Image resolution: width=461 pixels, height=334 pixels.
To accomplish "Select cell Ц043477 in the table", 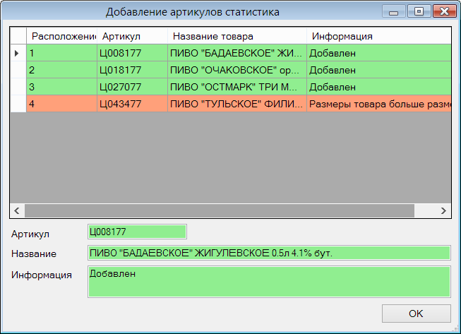I will [x=132, y=104].
